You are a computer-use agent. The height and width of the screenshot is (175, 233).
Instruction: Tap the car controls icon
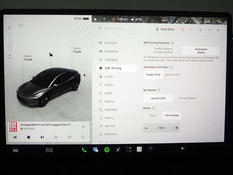point(16,150)
